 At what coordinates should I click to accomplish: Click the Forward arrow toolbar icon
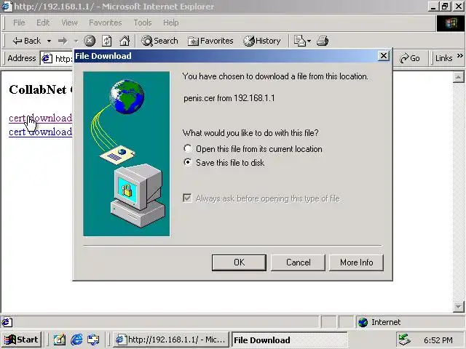tap(63, 41)
